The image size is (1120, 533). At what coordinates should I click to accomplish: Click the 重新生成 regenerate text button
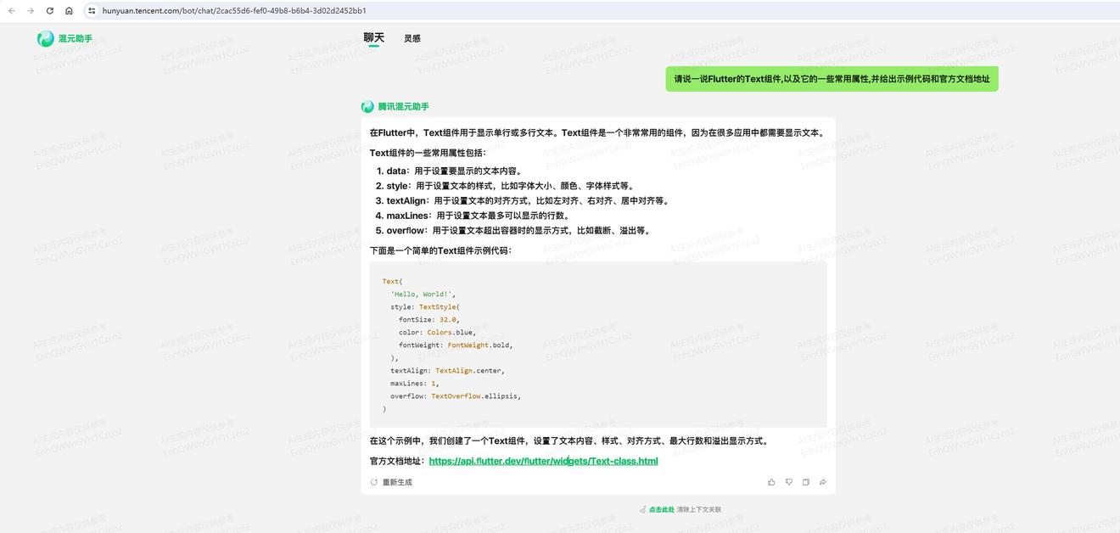click(x=396, y=482)
